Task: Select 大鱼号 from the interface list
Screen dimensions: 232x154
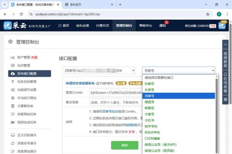Action: point(179,114)
